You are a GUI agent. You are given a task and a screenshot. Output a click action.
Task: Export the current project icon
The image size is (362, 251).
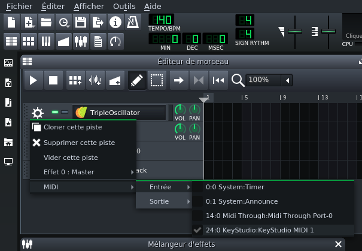point(98,22)
